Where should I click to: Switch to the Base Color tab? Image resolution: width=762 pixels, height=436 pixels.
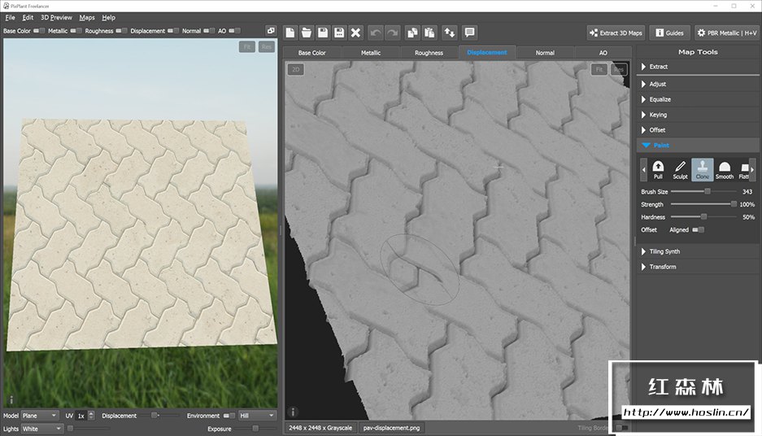[312, 53]
